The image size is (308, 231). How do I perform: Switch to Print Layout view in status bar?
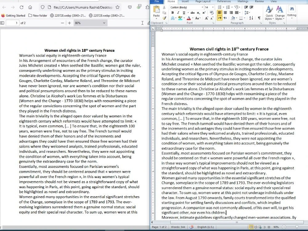(x=251, y=227)
